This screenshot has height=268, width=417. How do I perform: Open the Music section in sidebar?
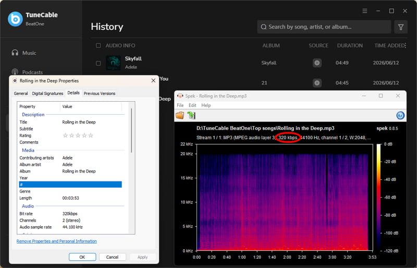tap(24, 53)
